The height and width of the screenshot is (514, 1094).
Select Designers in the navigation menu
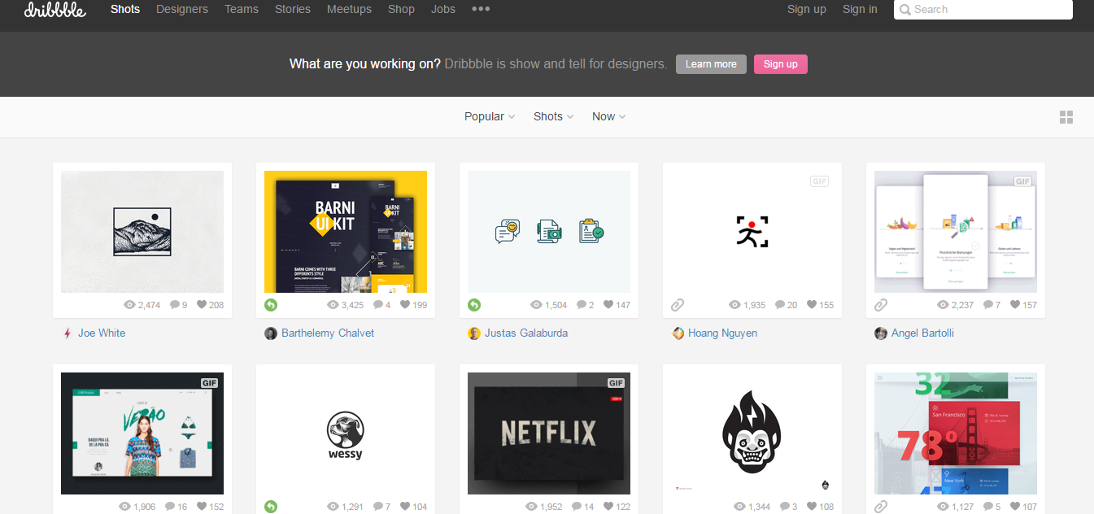click(182, 10)
